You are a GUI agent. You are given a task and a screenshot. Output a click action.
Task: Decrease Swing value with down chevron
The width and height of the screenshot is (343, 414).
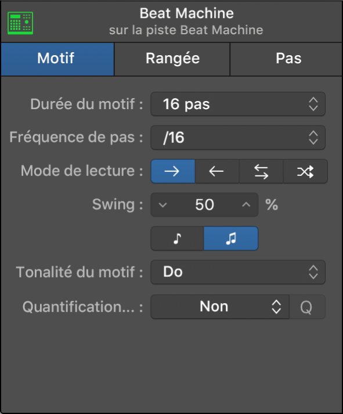(163, 205)
